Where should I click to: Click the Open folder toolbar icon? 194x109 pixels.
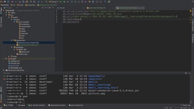tap(1, 2)
